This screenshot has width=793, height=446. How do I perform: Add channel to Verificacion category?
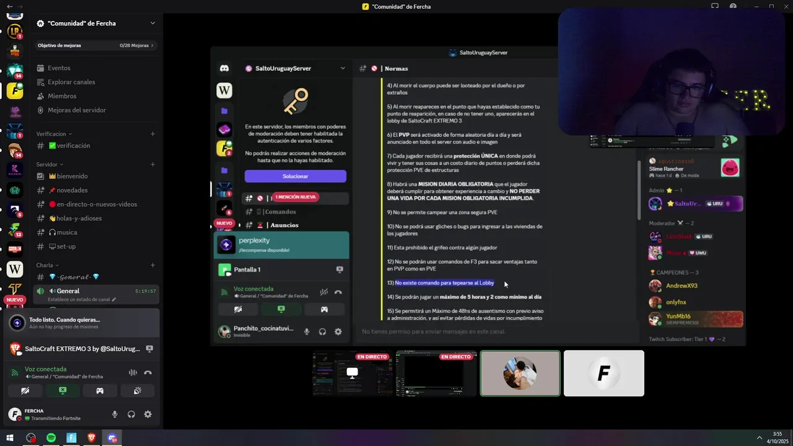152,134
